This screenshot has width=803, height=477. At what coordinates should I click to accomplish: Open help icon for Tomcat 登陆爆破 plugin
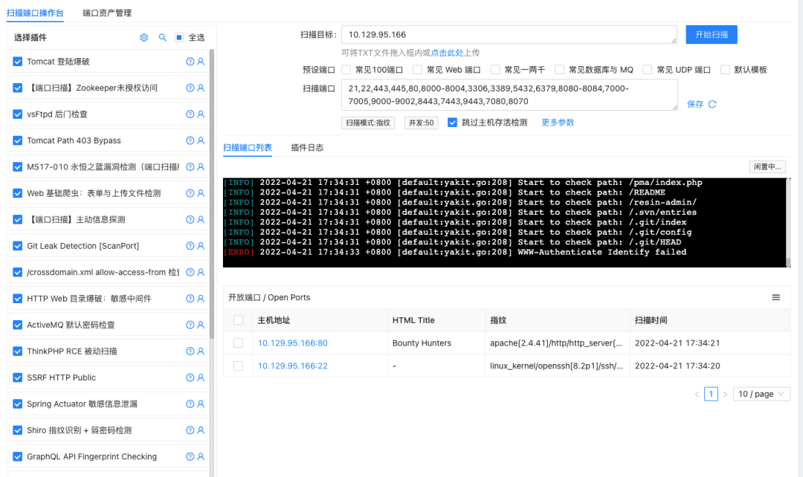point(190,62)
